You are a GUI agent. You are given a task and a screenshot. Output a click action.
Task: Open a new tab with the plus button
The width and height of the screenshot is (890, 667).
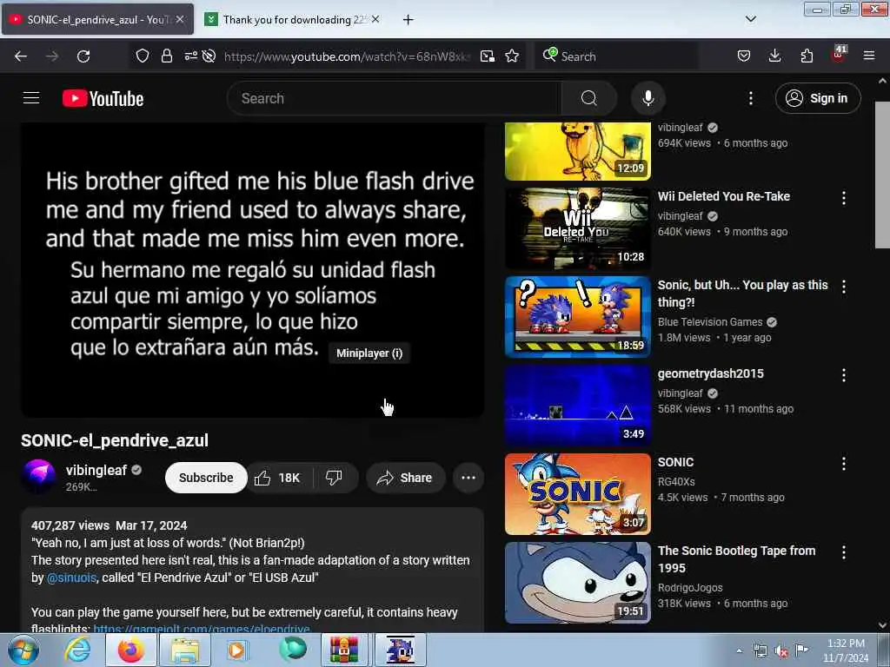coord(408,20)
